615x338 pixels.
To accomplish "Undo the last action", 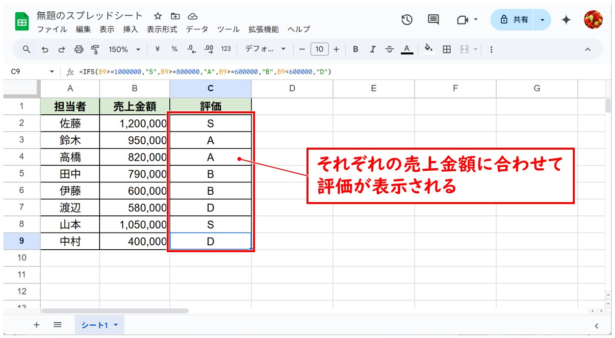I will [x=45, y=49].
